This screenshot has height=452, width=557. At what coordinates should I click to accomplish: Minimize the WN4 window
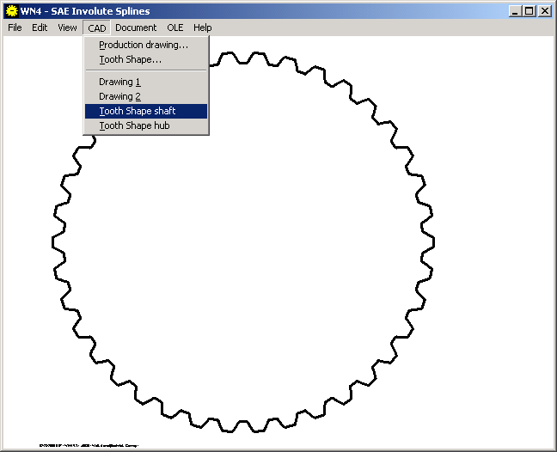[x=514, y=11]
